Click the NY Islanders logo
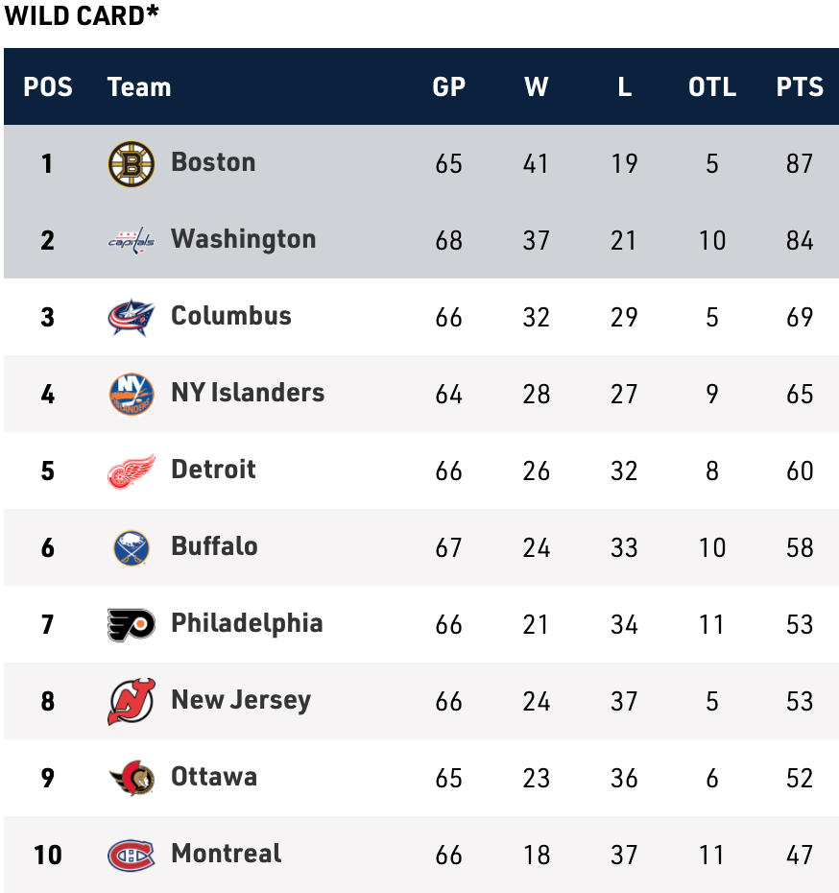The width and height of the screenshot is (839, 893). pyautogui.click(x=131, y=394)
